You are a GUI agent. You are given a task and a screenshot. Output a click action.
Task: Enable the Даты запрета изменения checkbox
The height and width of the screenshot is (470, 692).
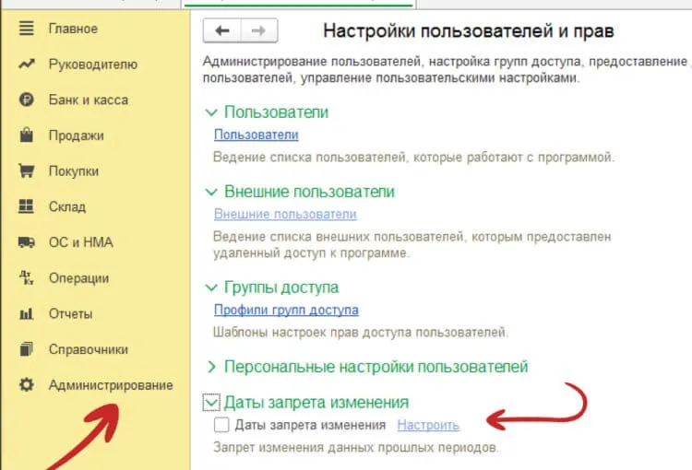[221, 425]
